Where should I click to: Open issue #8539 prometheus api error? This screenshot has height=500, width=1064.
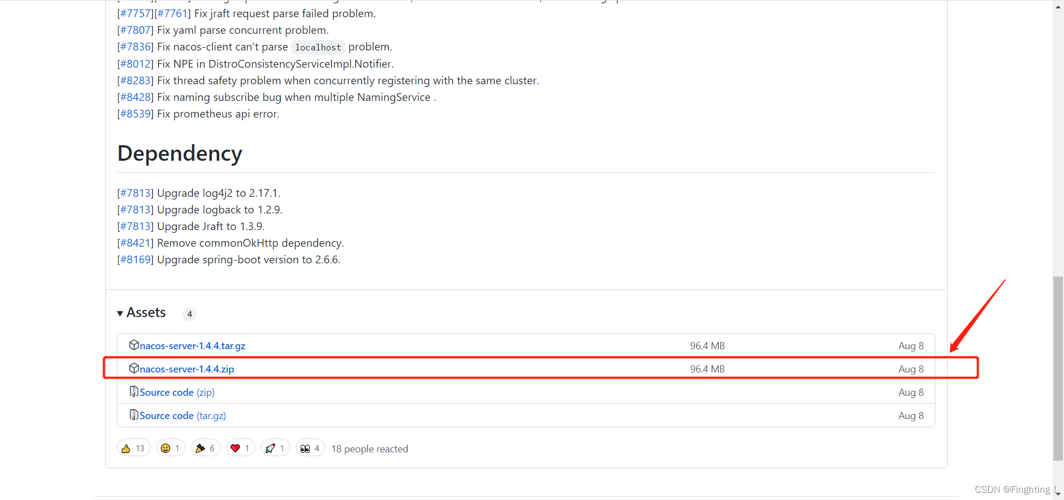(x=136, y=114)
